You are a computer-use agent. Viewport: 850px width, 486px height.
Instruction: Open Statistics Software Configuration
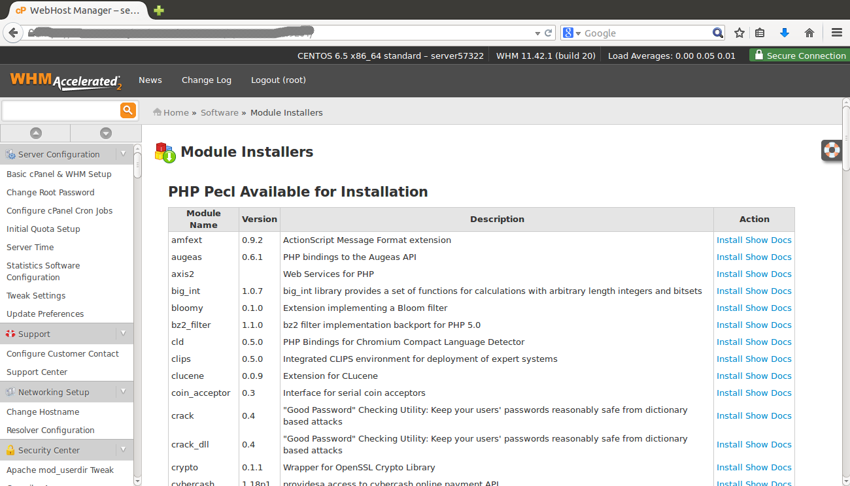43,271
